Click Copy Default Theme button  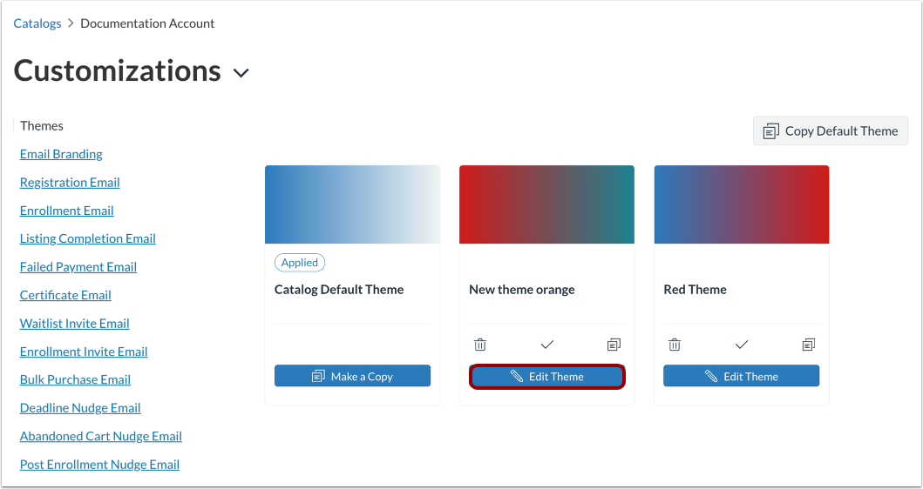(x=831, y=131)
